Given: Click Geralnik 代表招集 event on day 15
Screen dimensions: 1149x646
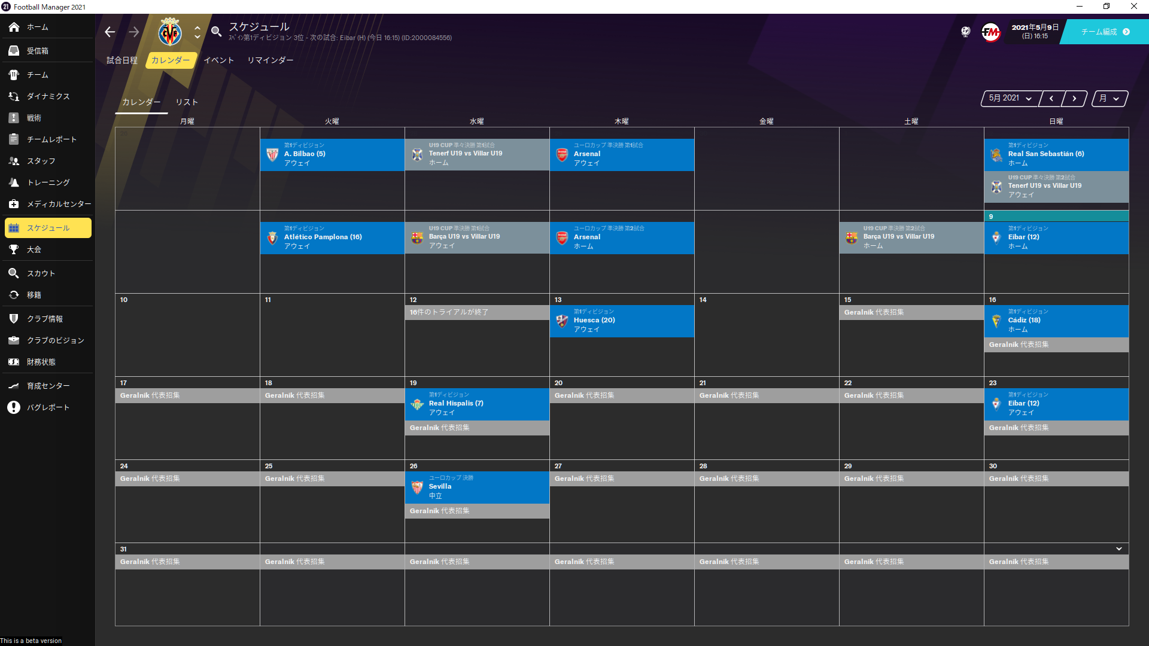Looking at the screenshot, I should tap(911, 312).
